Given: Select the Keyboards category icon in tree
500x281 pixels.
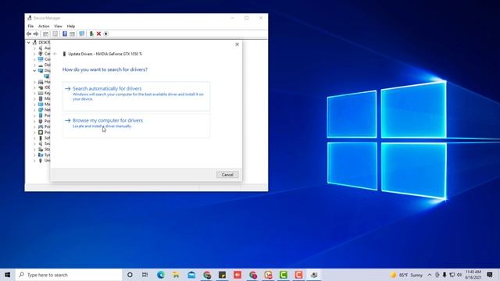Looking at the screenshot, I should (41, 93).
